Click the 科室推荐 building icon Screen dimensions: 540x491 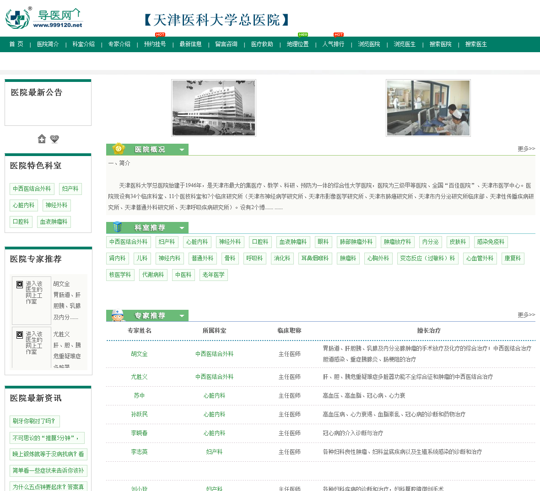point(118,227)
